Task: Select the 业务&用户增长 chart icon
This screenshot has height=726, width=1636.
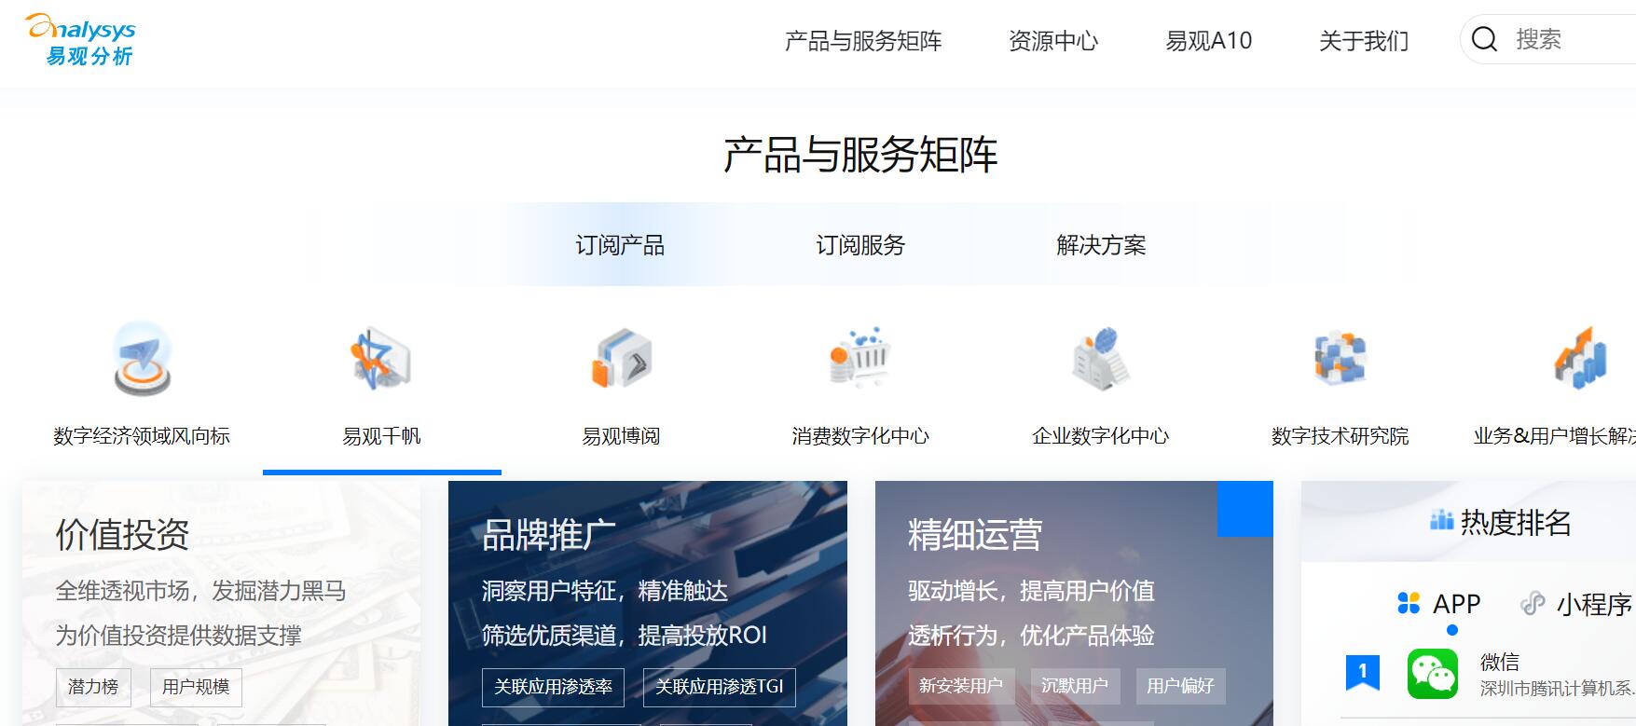Action: [1580, 359]
